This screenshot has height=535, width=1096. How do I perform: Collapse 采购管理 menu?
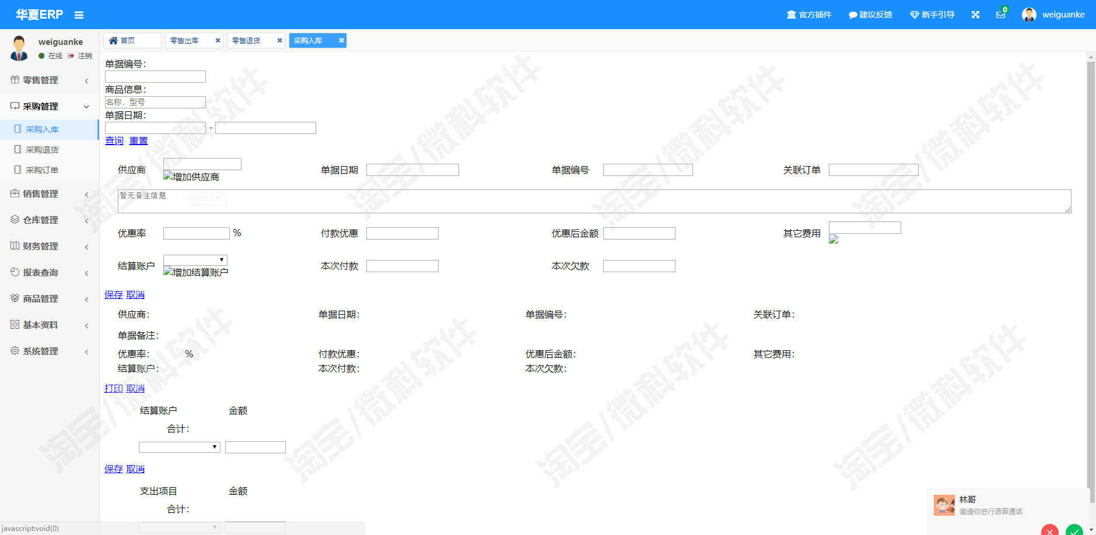tap(50, 107)
